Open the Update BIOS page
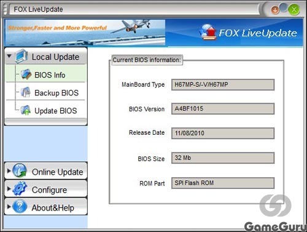The image size is (307, 232). point(46,111)
